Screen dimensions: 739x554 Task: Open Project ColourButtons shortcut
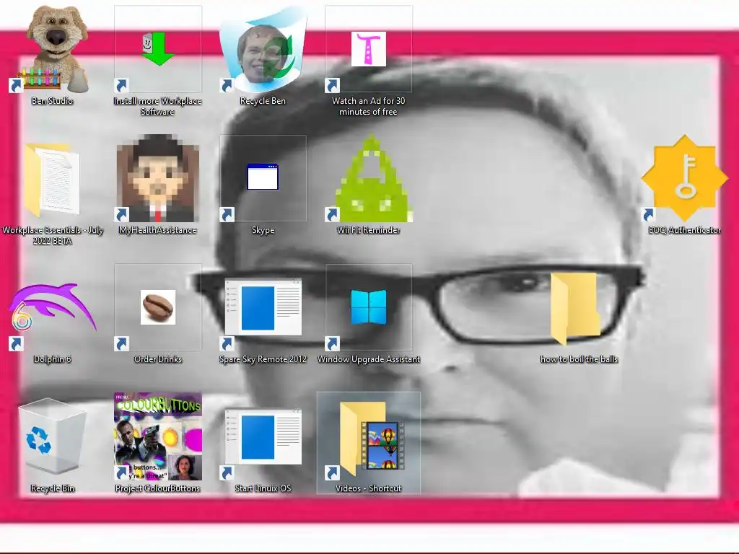click(158, 436)
